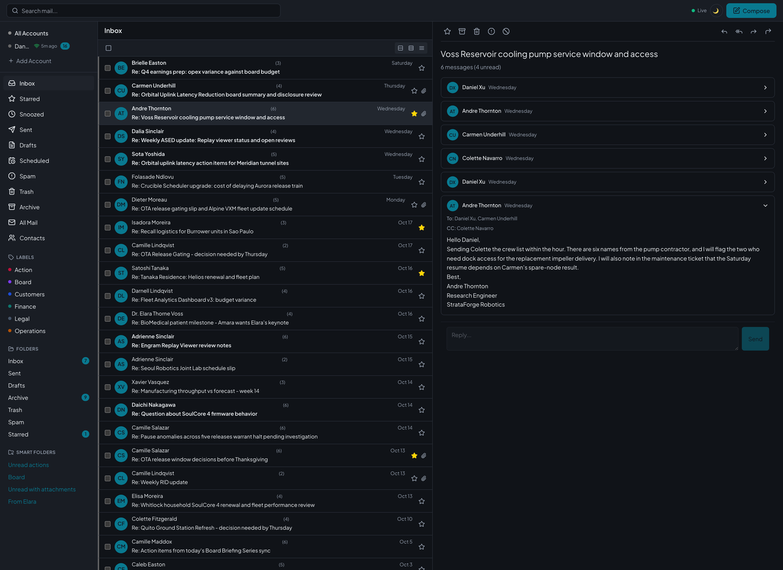
Task: Click the Reply arrow icon
Action: (724, 31)
